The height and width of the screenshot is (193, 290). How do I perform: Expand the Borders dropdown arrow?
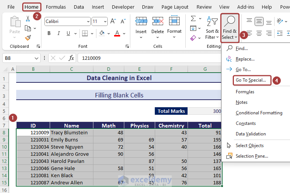pyautogui.click(x=92, y=33)
